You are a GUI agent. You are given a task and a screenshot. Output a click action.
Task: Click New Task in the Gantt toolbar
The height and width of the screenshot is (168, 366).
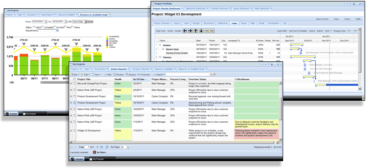161,31
